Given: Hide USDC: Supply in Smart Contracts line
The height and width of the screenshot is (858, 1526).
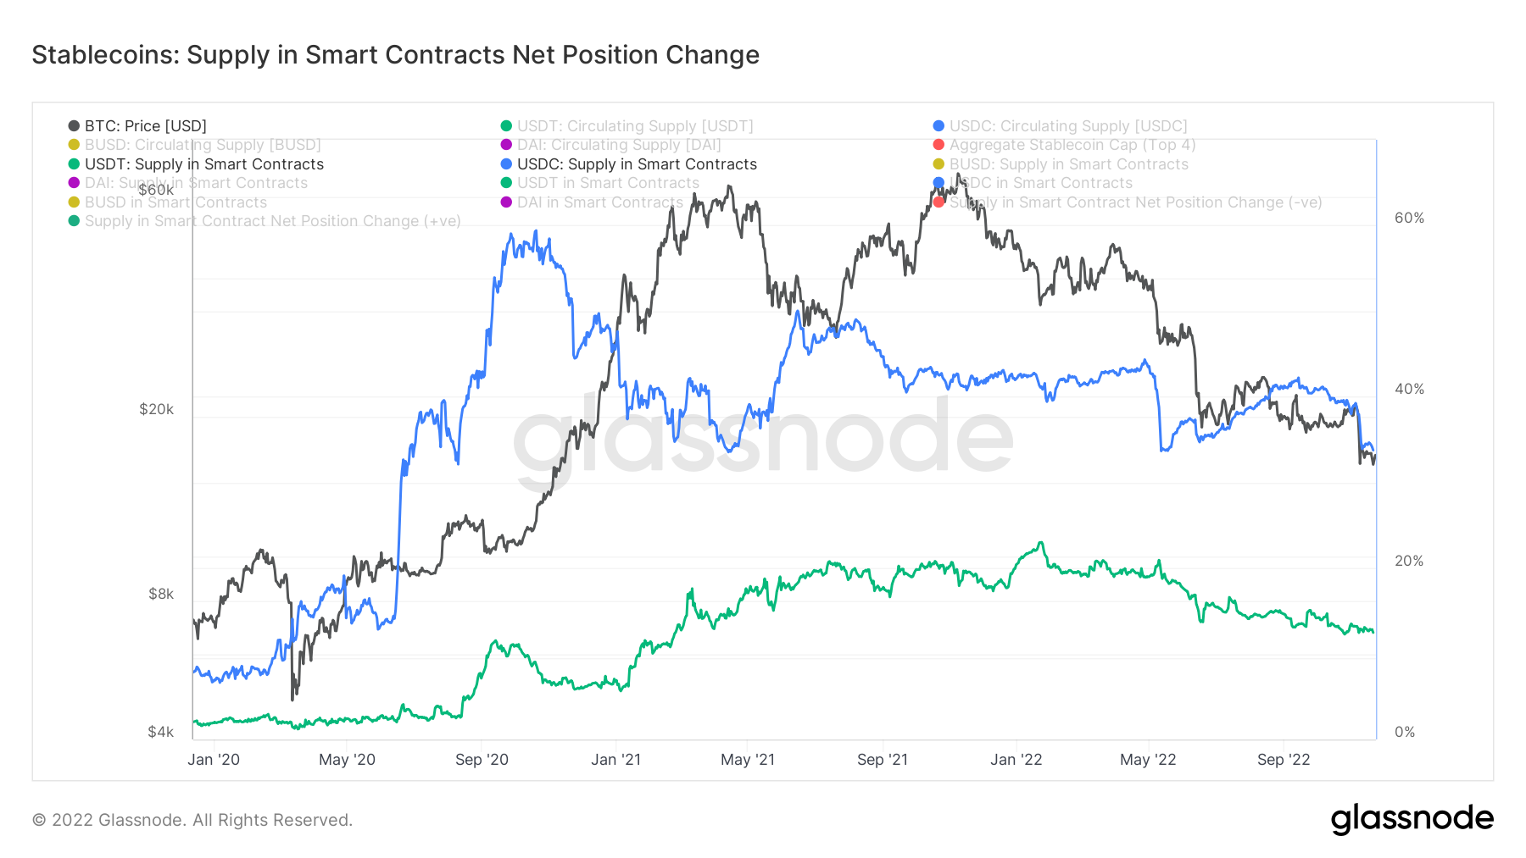Looking at the screenshot, I should pyautogui.click(x=628, y=164).
